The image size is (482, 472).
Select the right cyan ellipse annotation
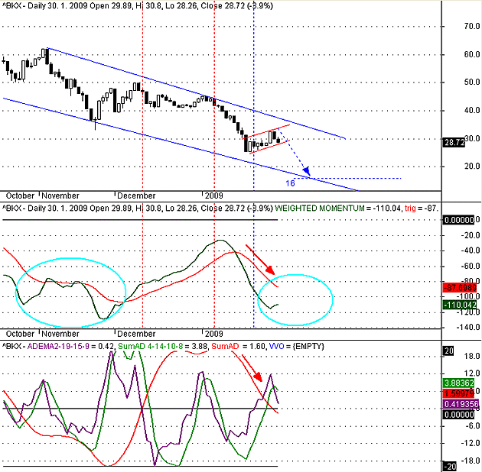(295, 300)
